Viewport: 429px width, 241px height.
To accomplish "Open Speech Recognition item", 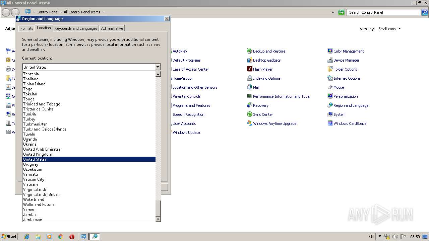I will point(188,114).
